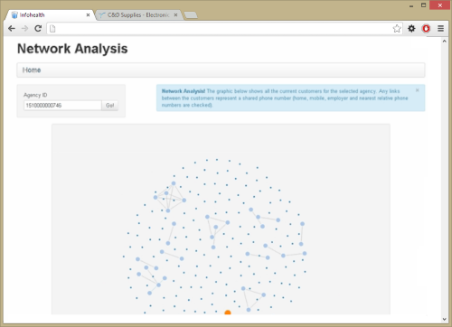This screenshot has width=452, height=327.
Task: Go back with the browser back arrow
Action: tap(12, 29)
